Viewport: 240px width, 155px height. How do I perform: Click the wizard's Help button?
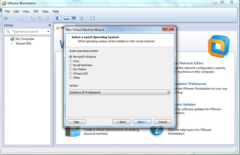76,122
